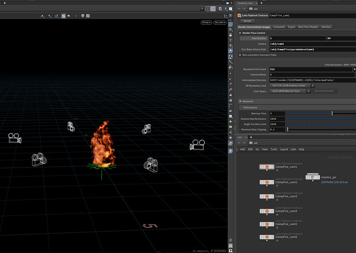
Task: Open the Persp viewport dropdown
Action: (206, 23)
